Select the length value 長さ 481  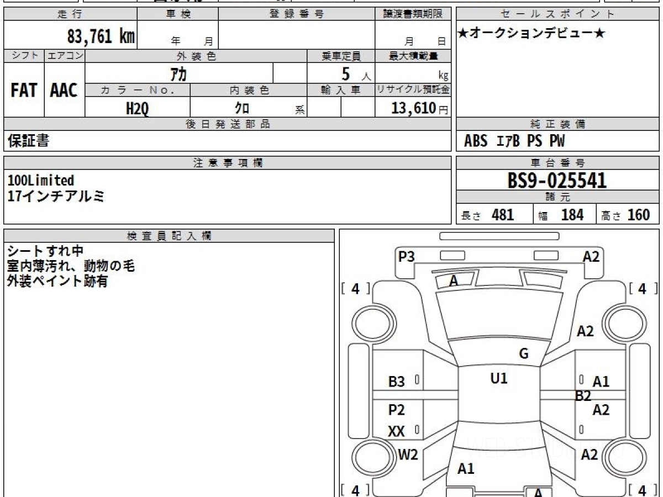point(488,215)
